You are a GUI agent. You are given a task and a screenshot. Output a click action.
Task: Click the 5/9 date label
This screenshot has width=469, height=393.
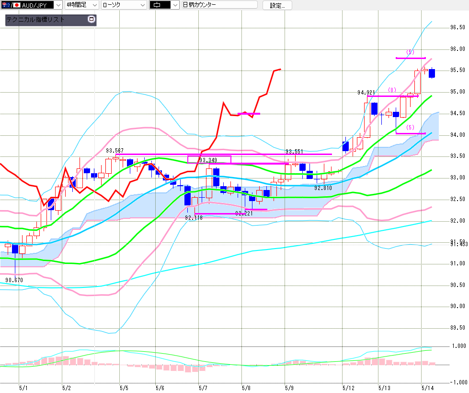point(289,388)
